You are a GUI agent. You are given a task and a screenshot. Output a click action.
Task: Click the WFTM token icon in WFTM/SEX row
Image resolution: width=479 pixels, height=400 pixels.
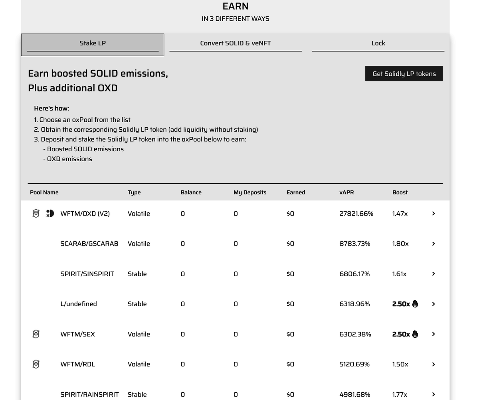click(x=36, y=334)
